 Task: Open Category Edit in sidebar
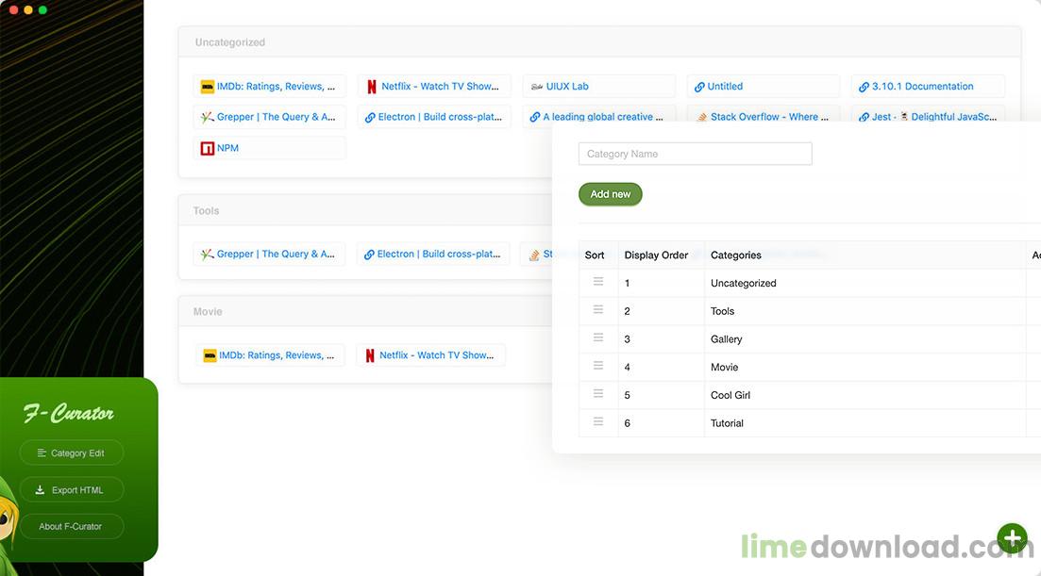(71, 453)
